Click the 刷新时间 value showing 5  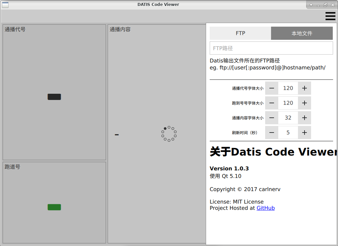[288, 133]
